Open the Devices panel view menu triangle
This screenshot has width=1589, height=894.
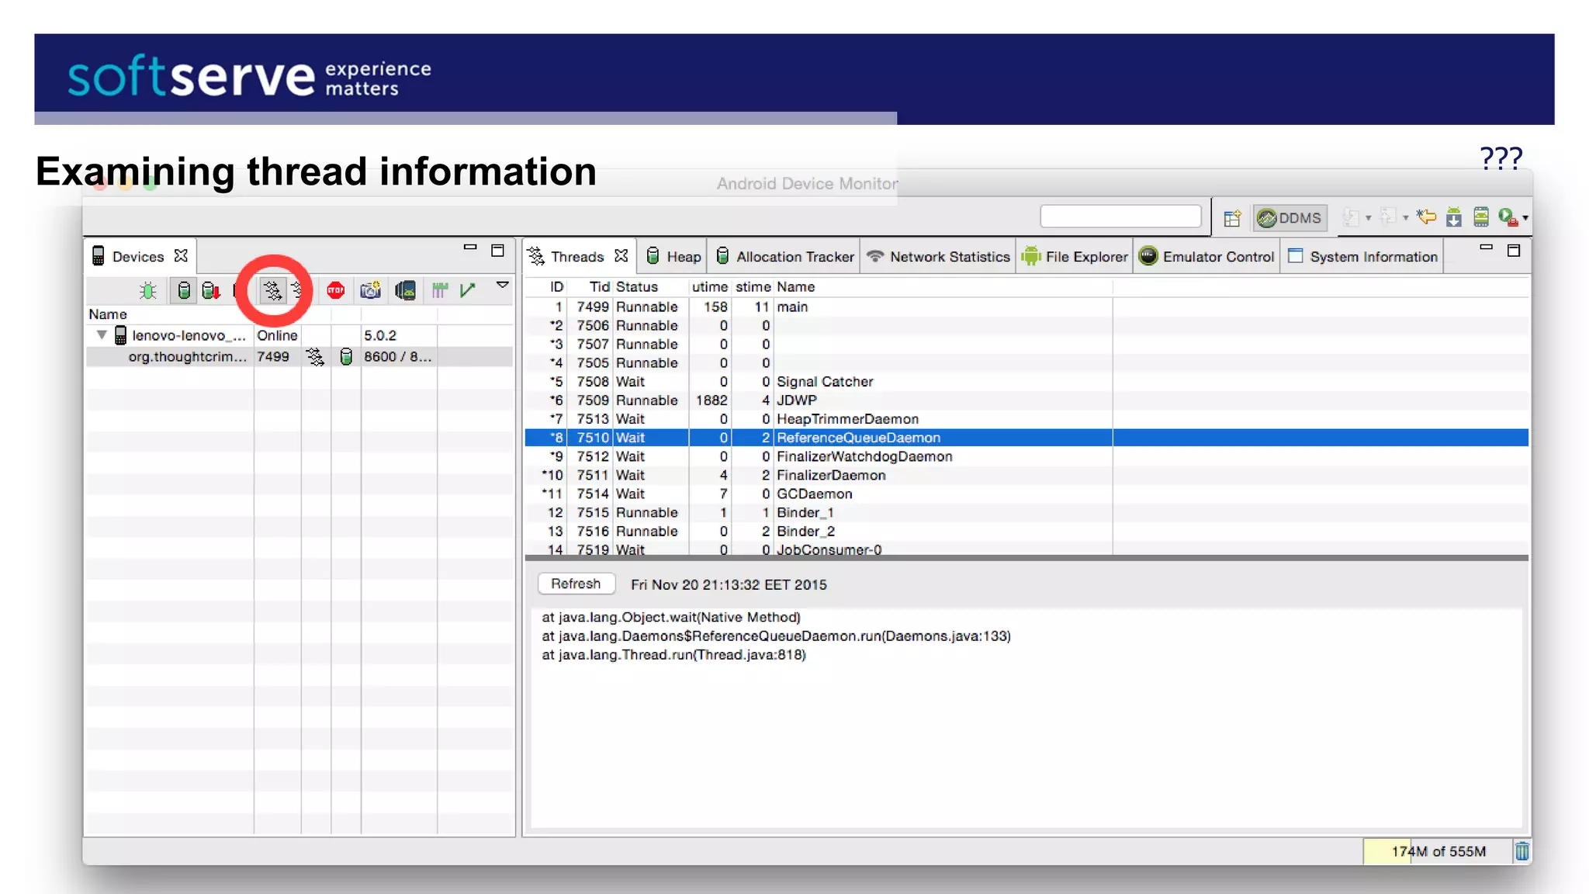(x=503, y=285)
